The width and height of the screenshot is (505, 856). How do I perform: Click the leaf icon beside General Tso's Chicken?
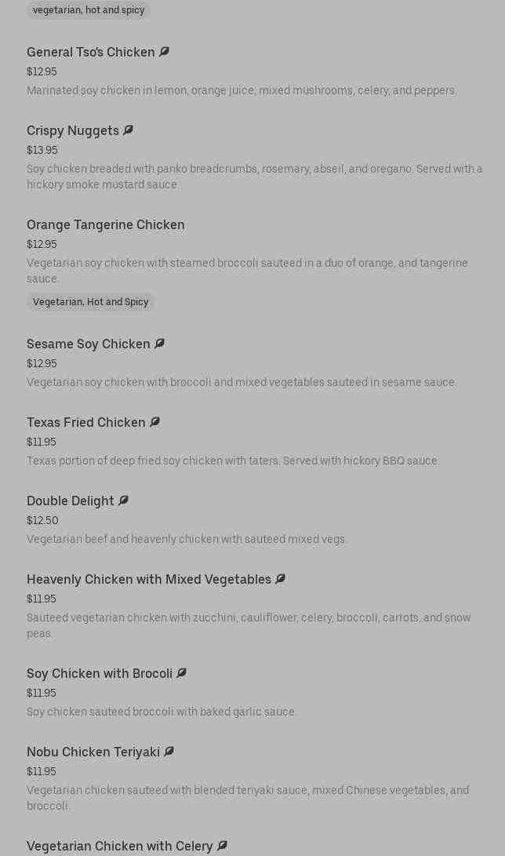click(x=164, y=52)
